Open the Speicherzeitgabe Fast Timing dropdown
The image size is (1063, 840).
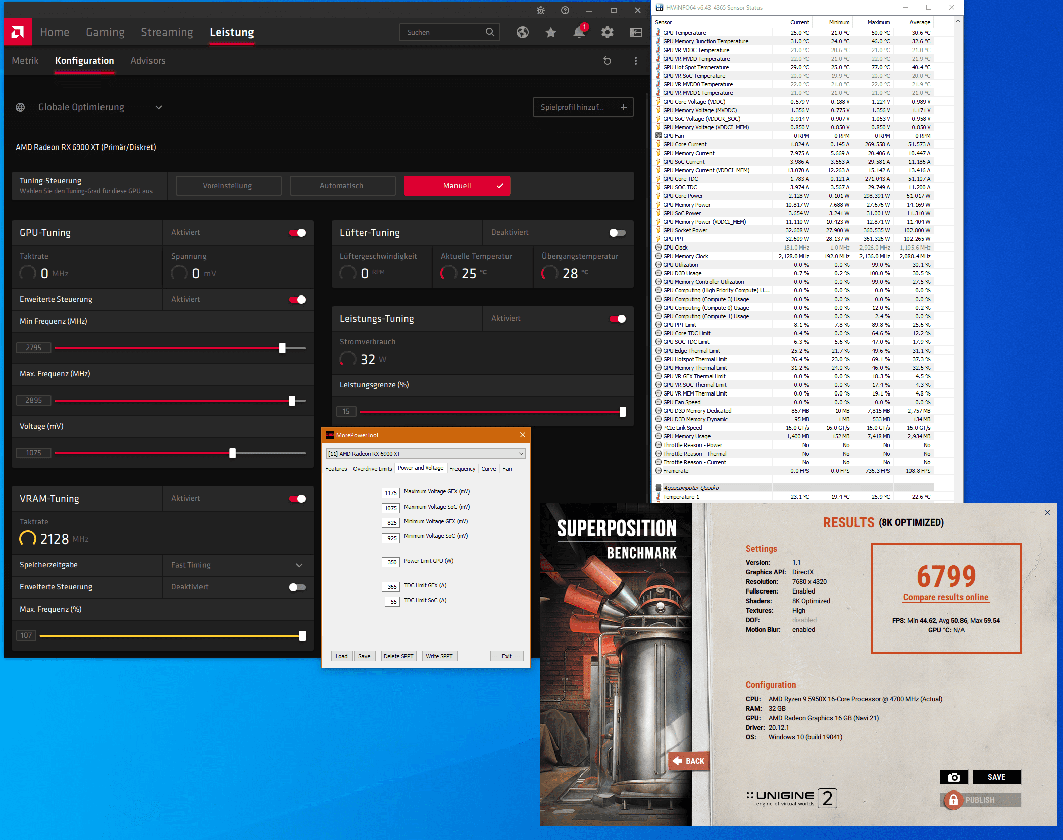tap(238, 565)
